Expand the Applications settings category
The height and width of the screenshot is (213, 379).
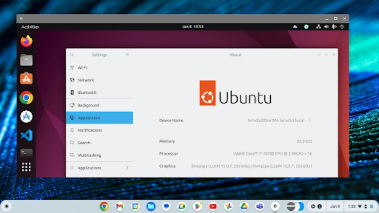point(99,168)
